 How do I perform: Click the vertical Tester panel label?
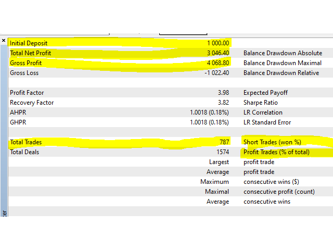coord(4,213)
